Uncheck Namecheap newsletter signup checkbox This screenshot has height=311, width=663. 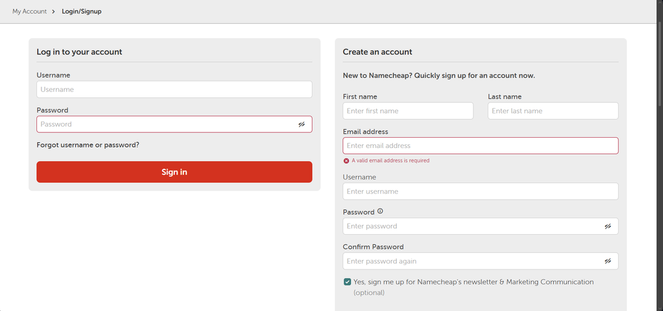347,282
